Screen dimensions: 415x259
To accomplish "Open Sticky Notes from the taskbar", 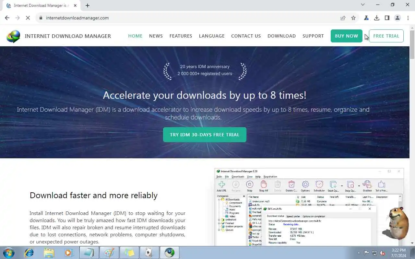I will [129, 253].
